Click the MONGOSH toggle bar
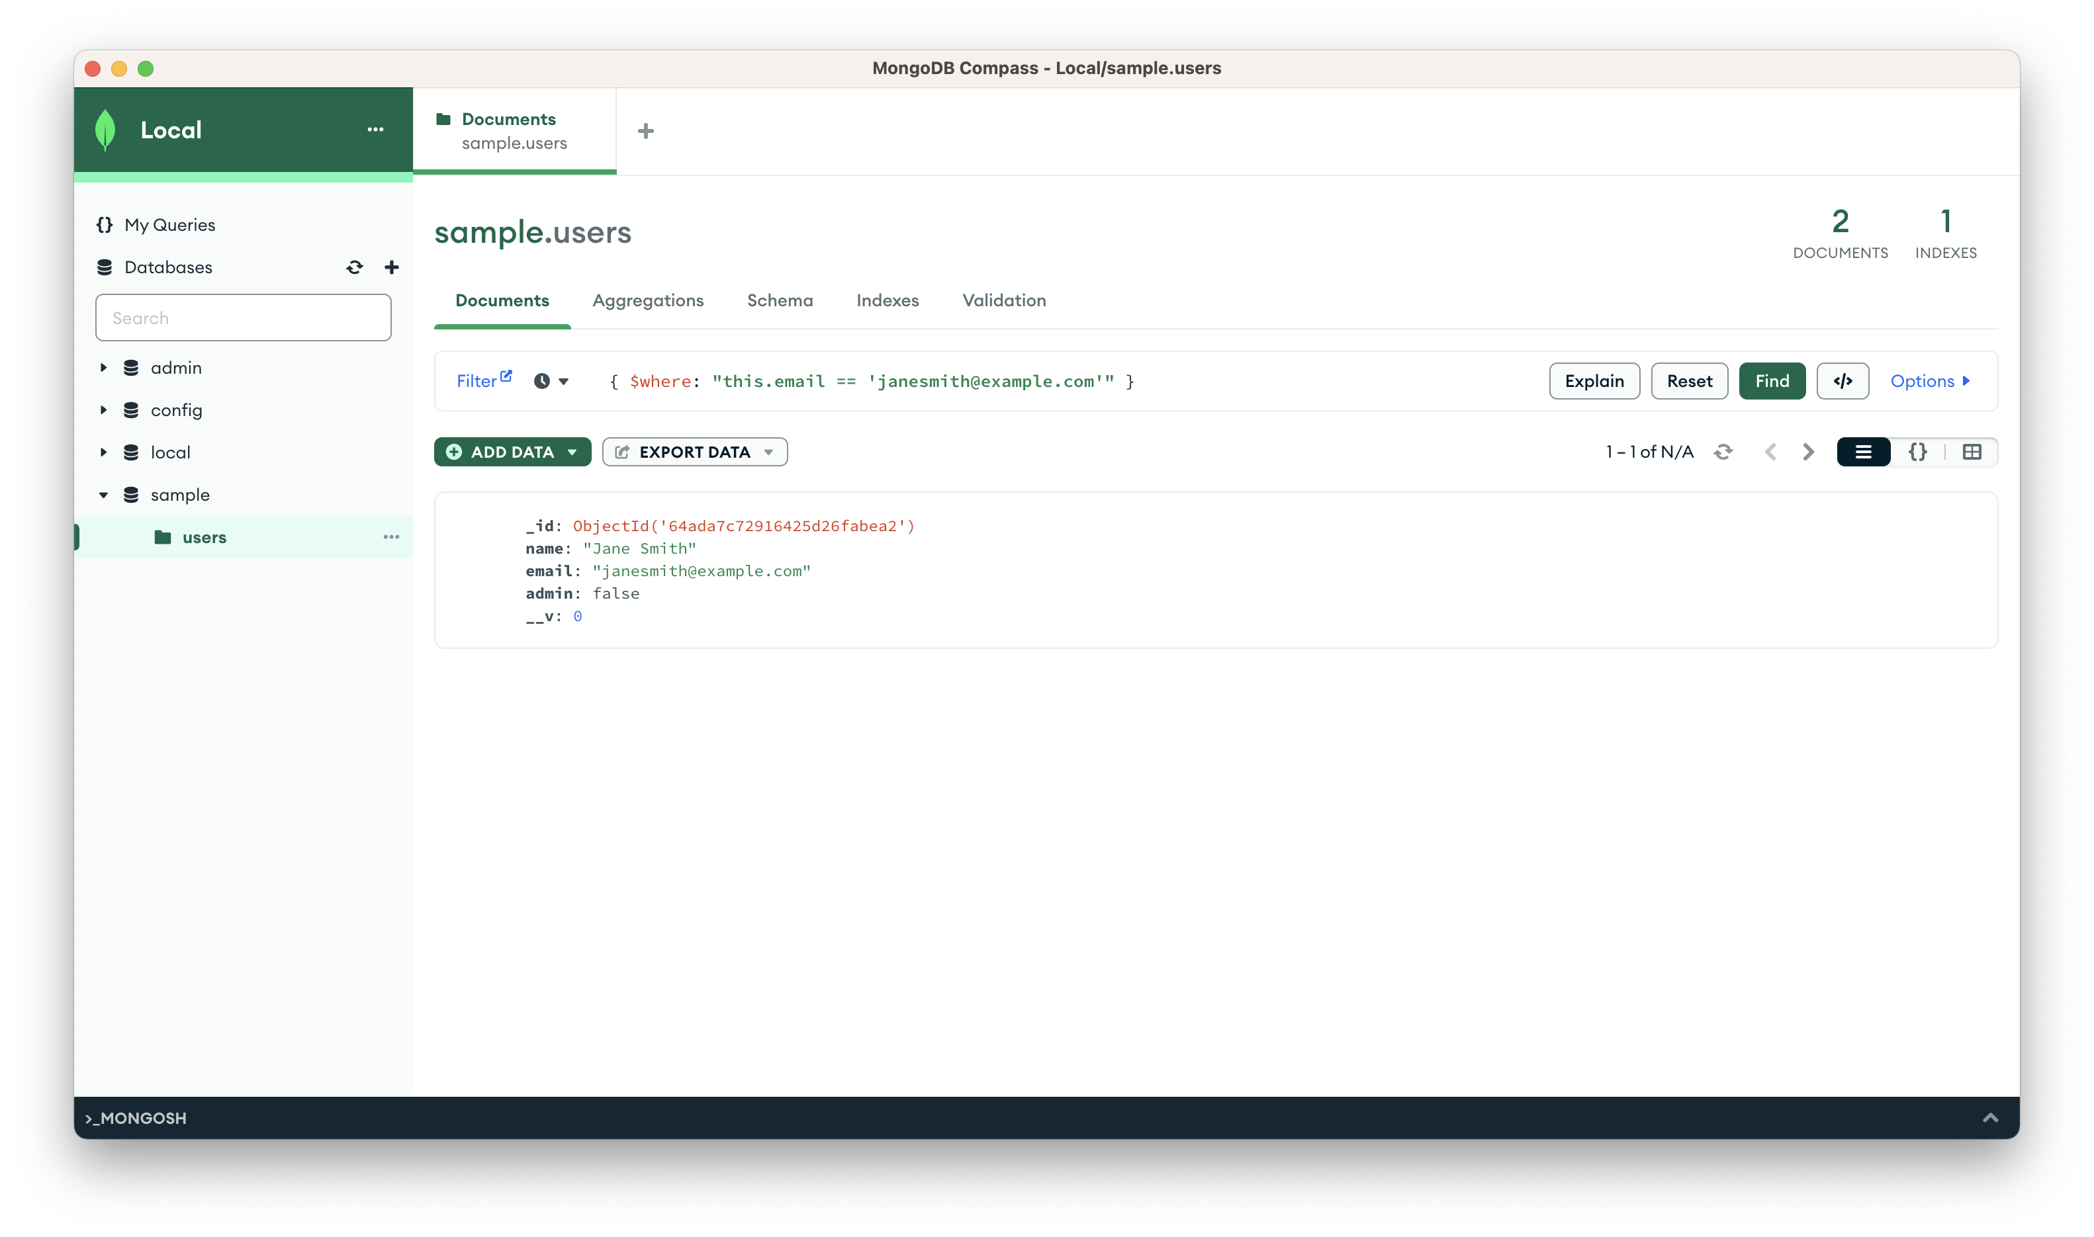This screenshot has height=1237, width=2094. (1047, 1118)
